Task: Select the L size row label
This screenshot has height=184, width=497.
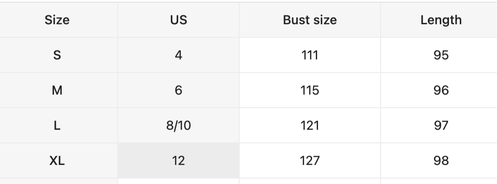Action: (57, 126)
